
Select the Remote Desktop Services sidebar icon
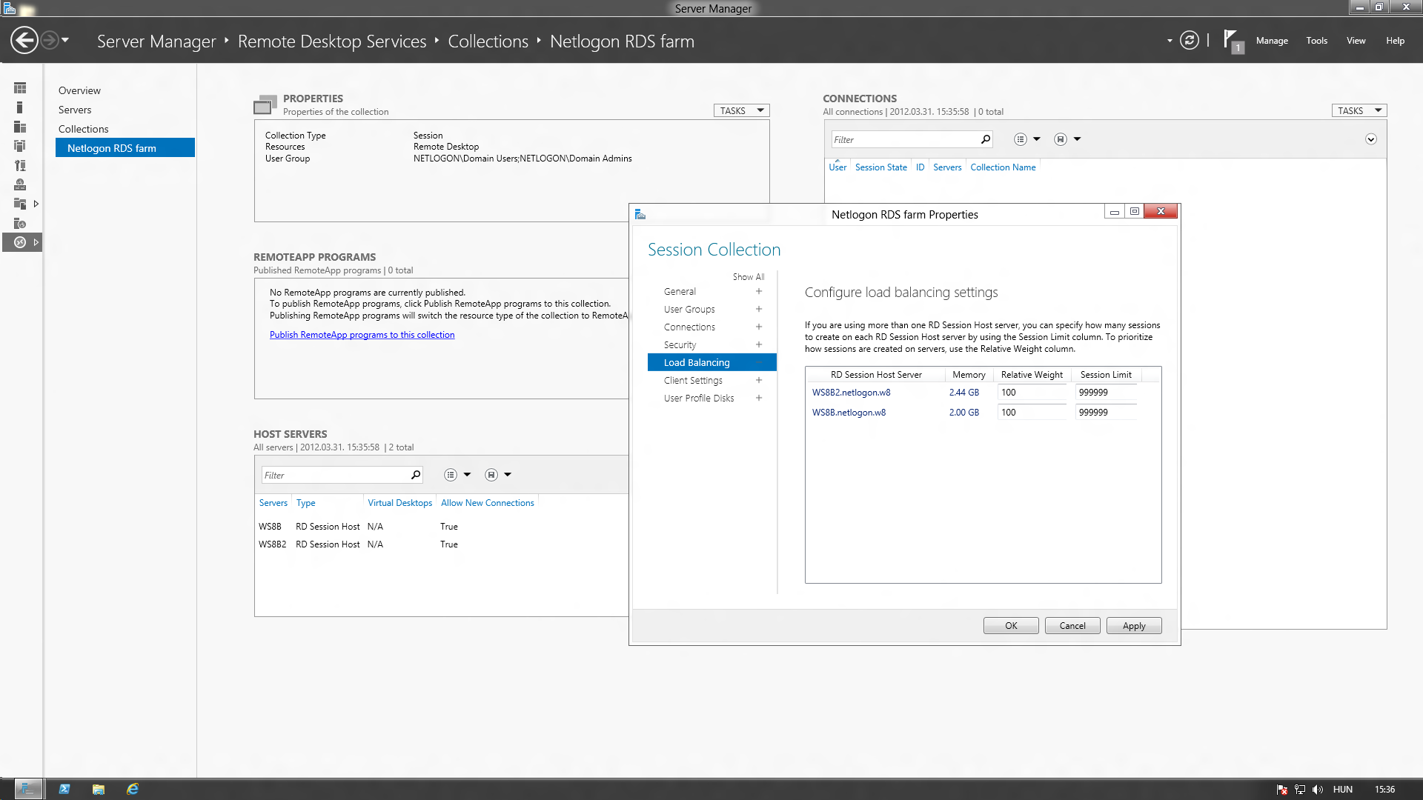(x=20, y=242)
